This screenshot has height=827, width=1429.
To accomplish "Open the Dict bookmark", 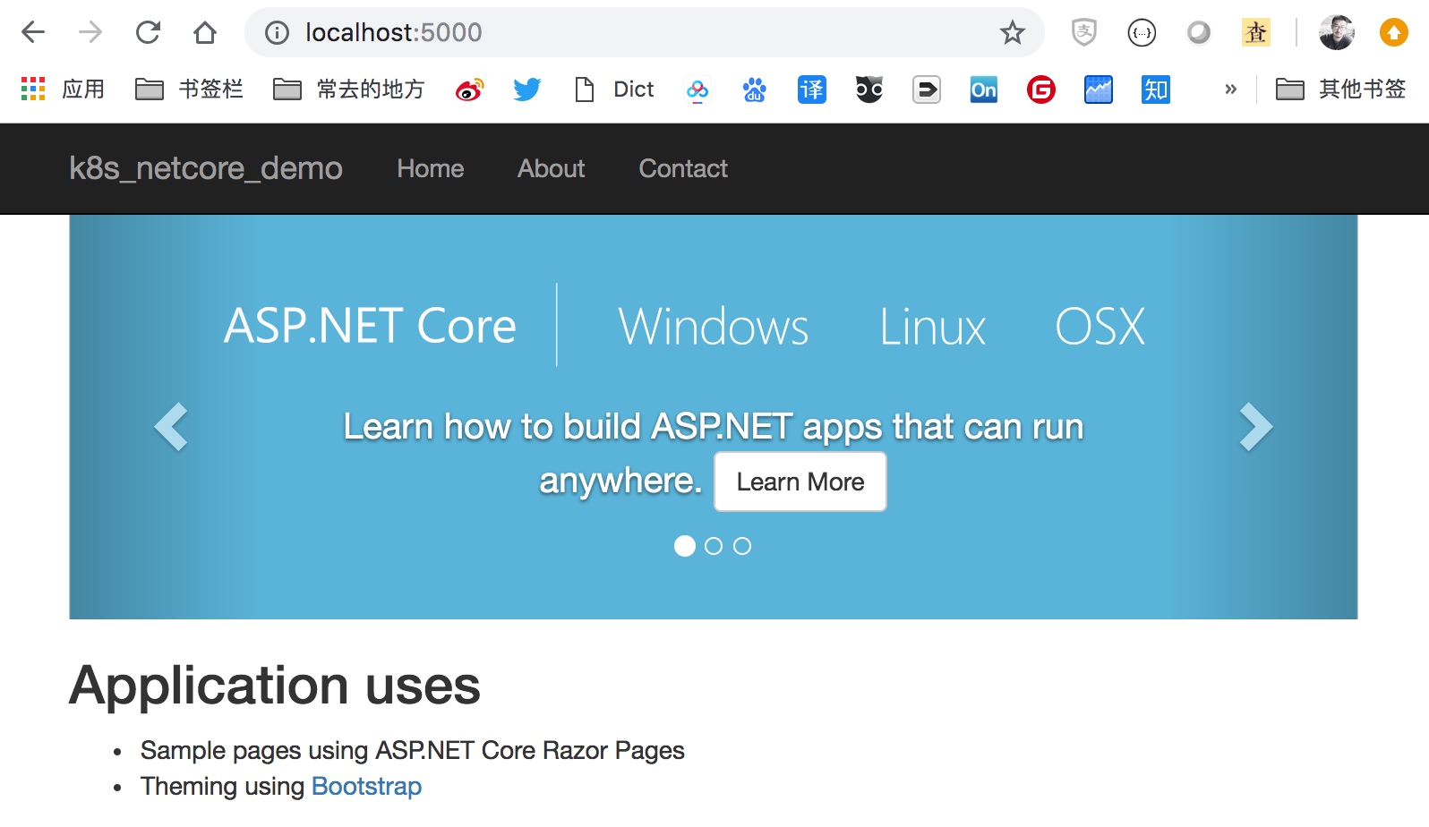I will pos(614,90).
